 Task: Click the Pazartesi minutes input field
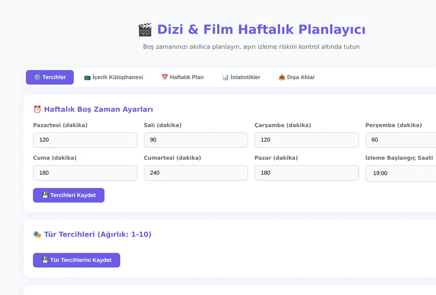pos(85,140)
